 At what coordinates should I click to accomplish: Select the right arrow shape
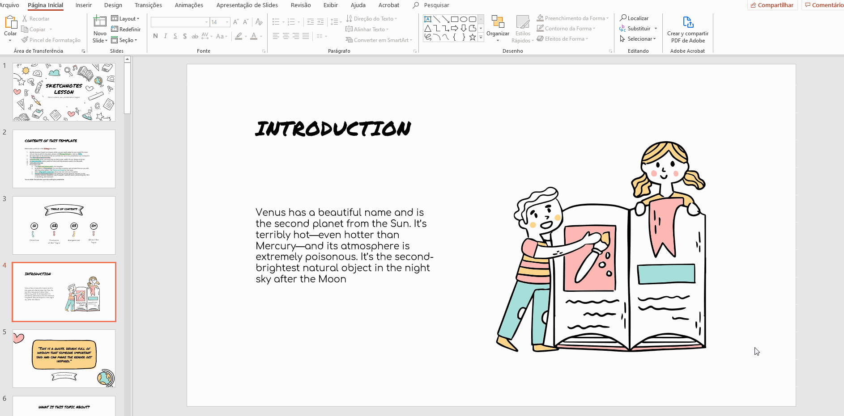pos(455,28)
